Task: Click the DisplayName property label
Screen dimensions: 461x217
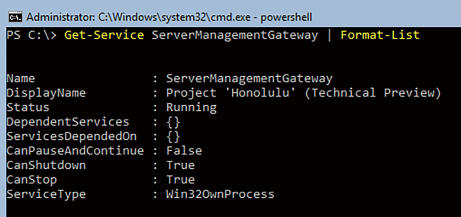Action: 46,93
